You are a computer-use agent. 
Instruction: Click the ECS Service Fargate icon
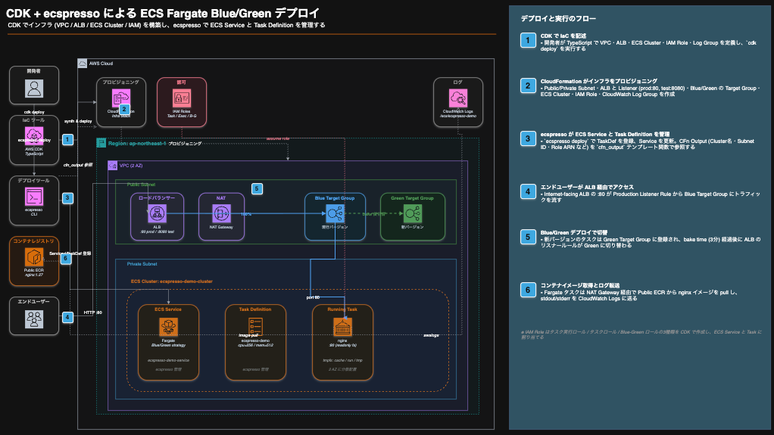coord(168,327)
